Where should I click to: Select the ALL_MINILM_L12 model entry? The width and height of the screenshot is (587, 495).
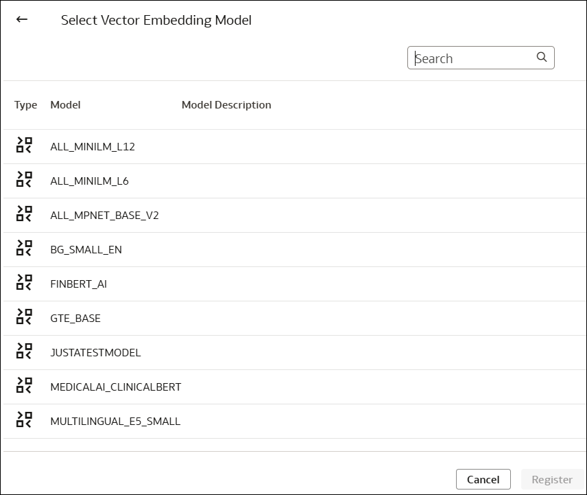click(x=92, y=146)
